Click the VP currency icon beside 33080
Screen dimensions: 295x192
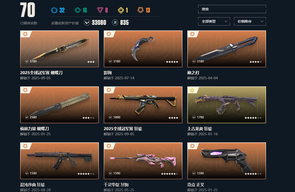87,23
